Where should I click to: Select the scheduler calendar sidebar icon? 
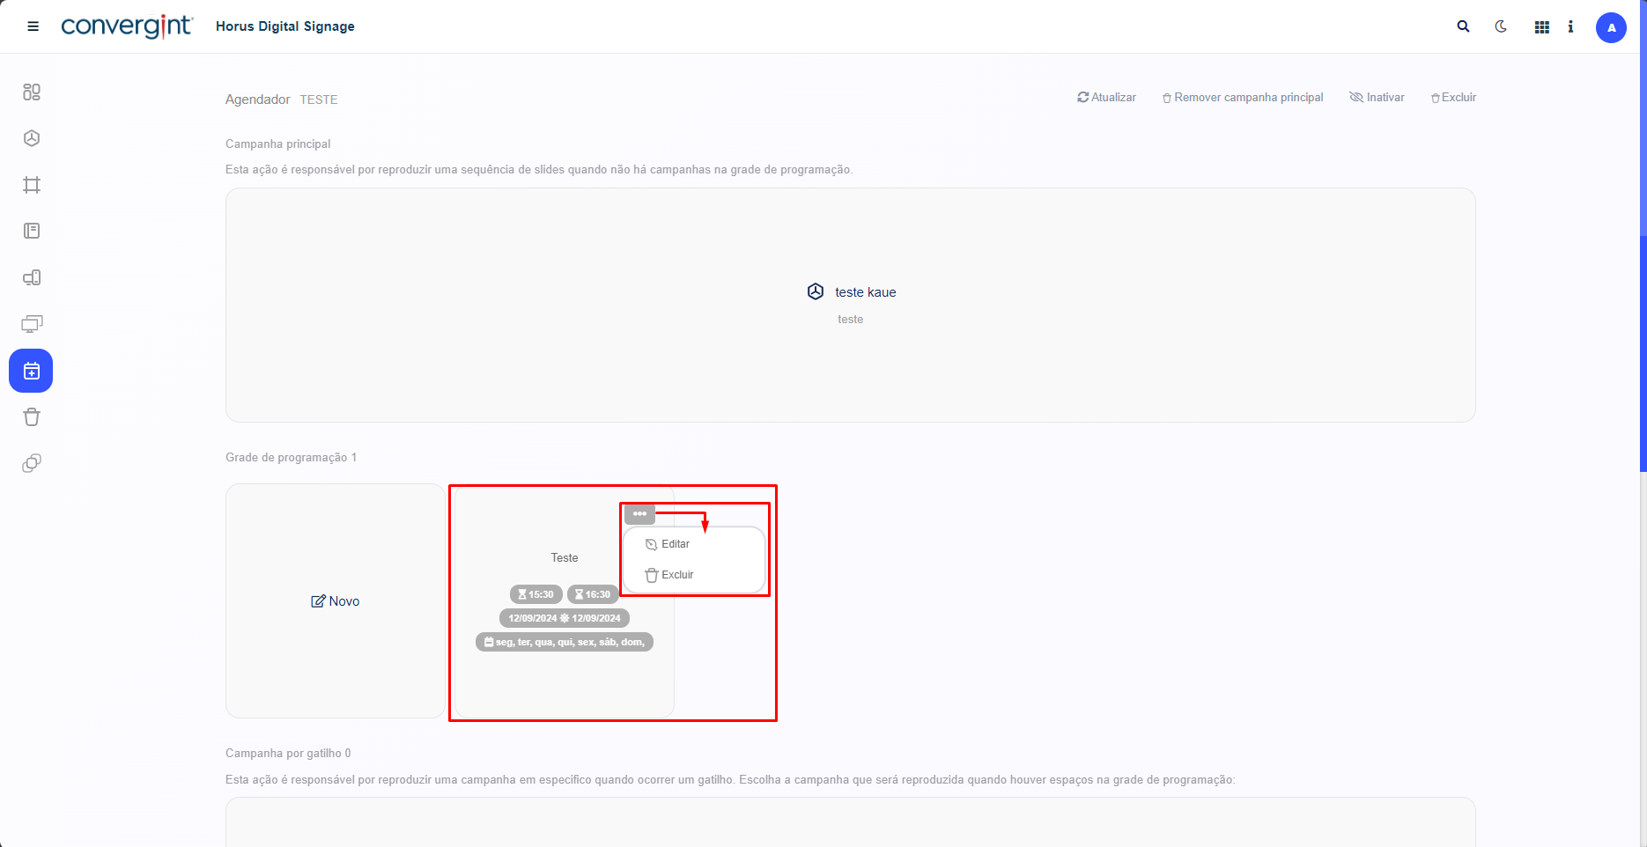(31, 372)
